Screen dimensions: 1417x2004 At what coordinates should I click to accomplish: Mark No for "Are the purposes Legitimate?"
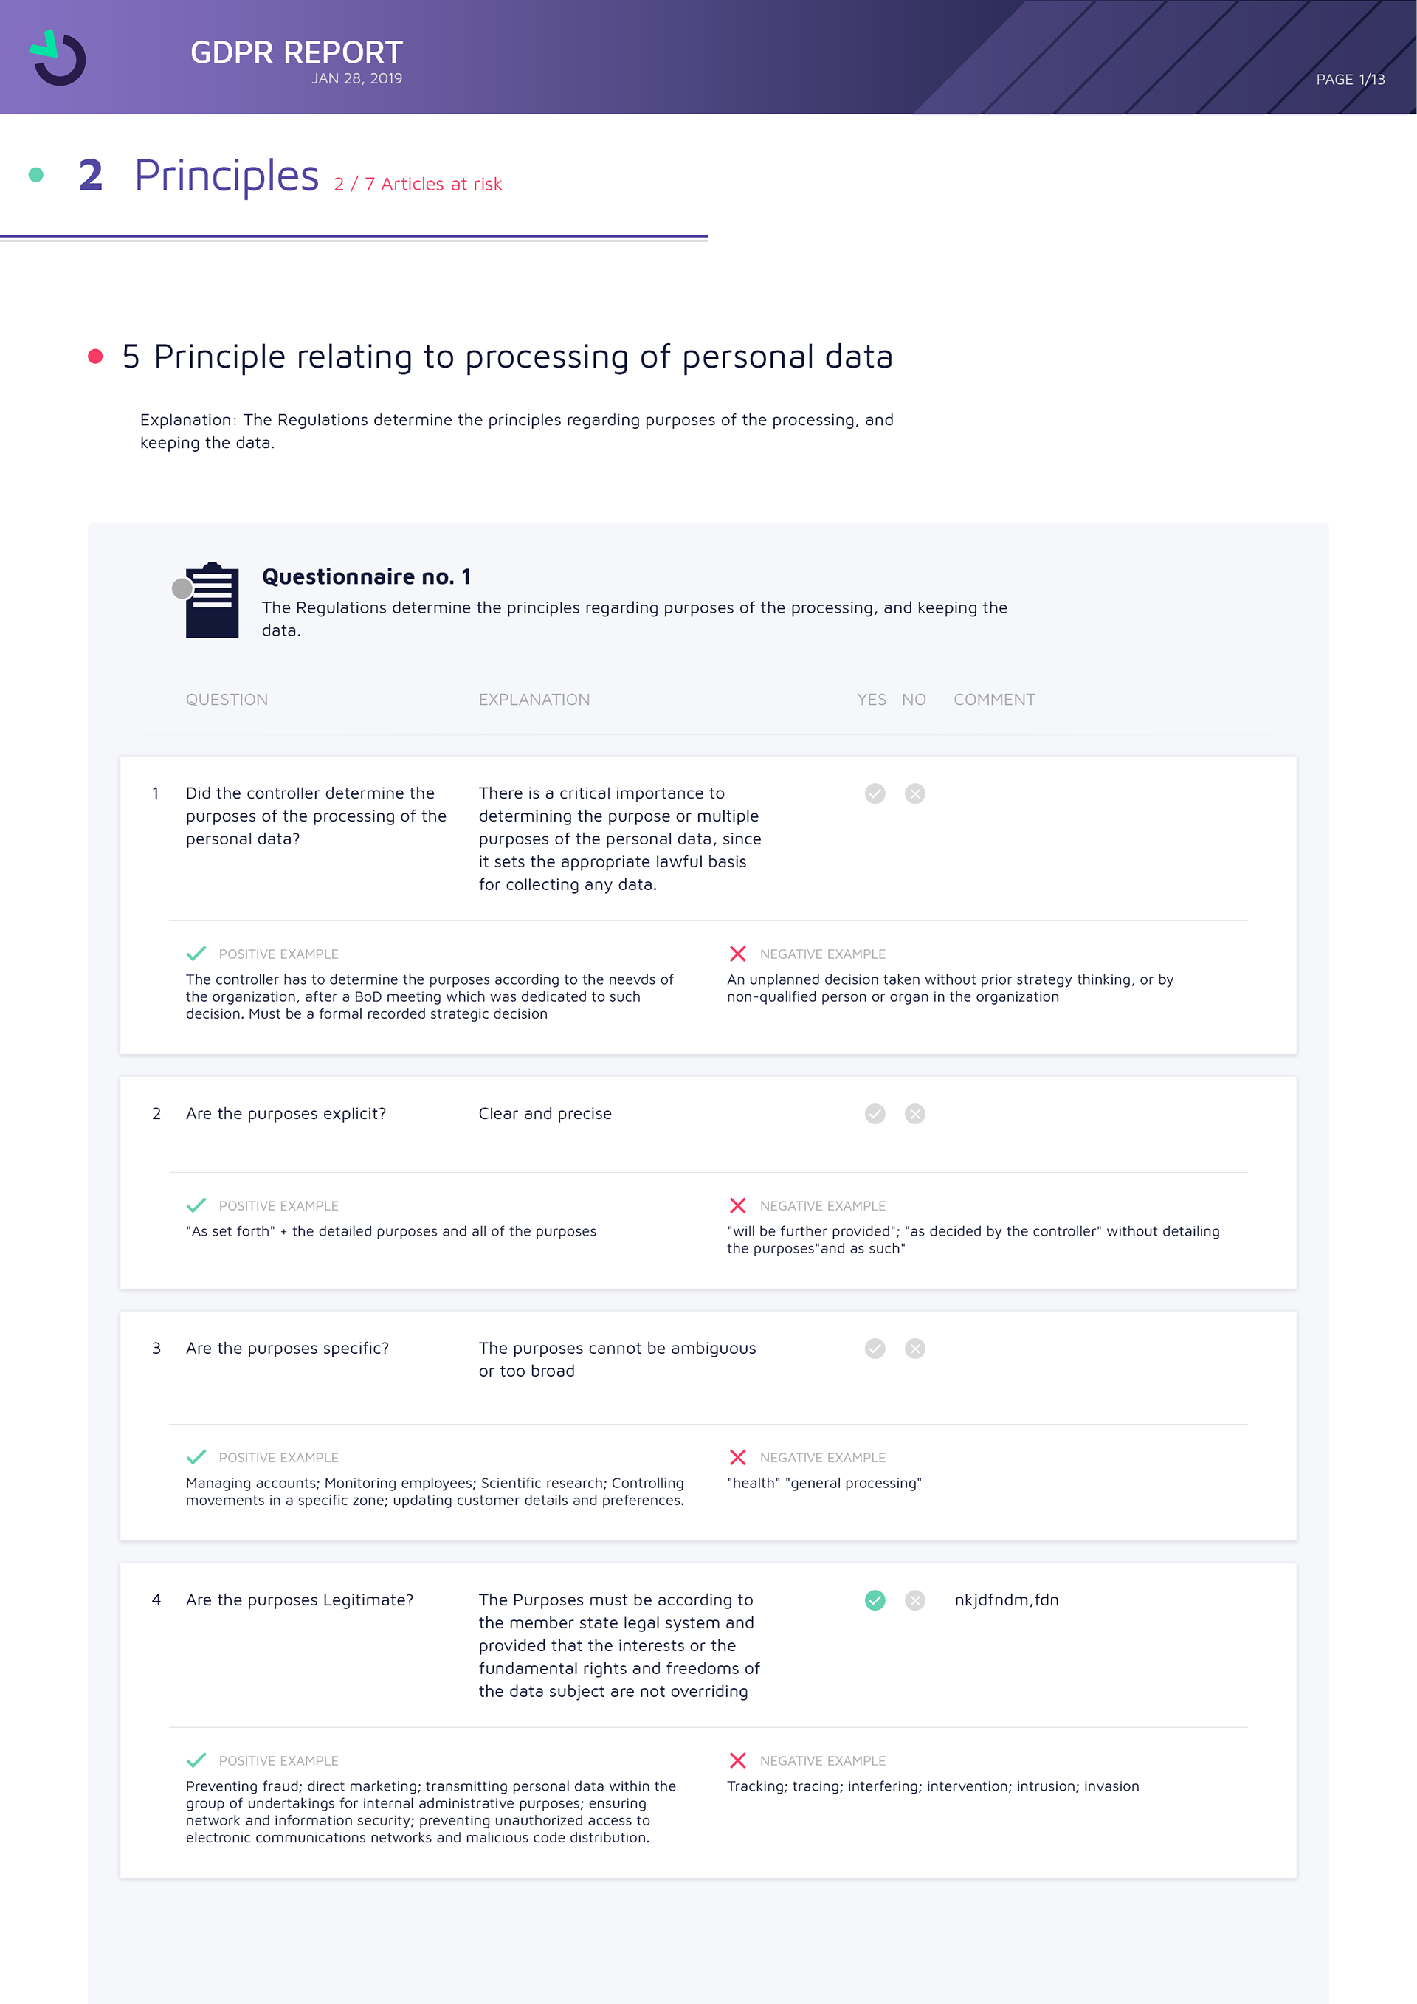(914, 1600)
